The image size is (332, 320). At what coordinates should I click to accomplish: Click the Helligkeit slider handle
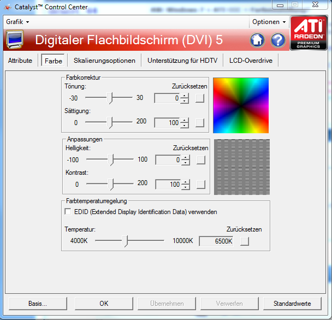110,159
